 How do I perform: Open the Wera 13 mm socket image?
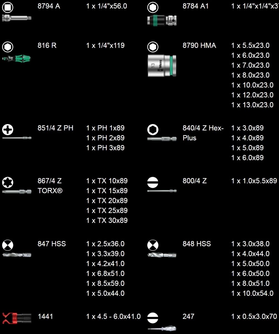tap(162, 66)
